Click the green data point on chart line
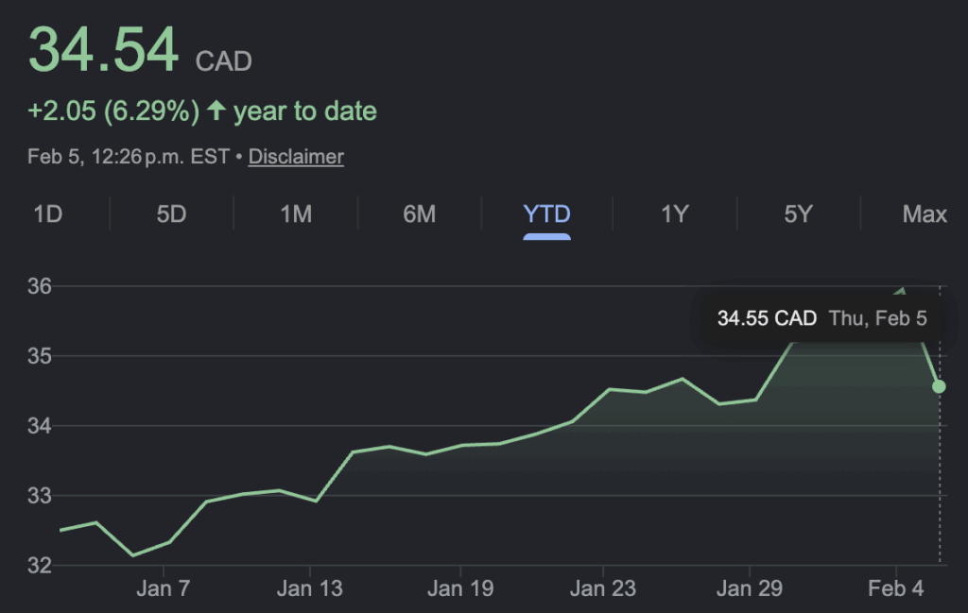The image size is (968, 613). click(939, 386)
